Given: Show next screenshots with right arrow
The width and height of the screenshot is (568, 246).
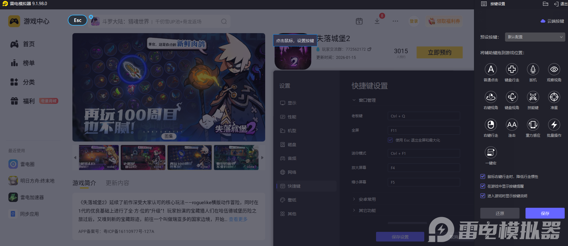Looking at the screenshot, I should (x=262, y=157).
